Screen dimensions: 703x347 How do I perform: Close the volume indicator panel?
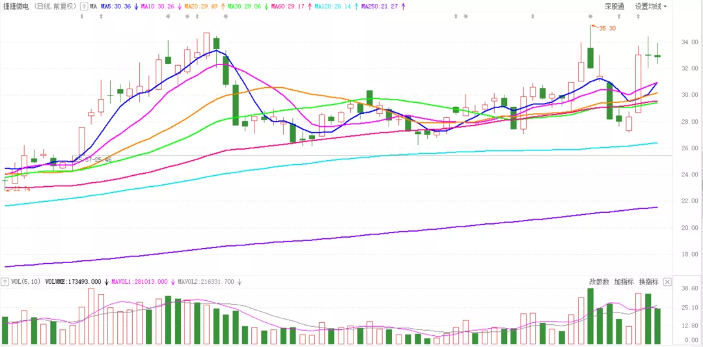click(667, 282)
